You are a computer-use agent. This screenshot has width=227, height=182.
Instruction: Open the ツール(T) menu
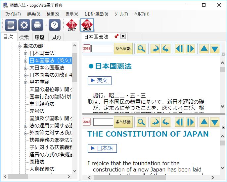(121, 14)
